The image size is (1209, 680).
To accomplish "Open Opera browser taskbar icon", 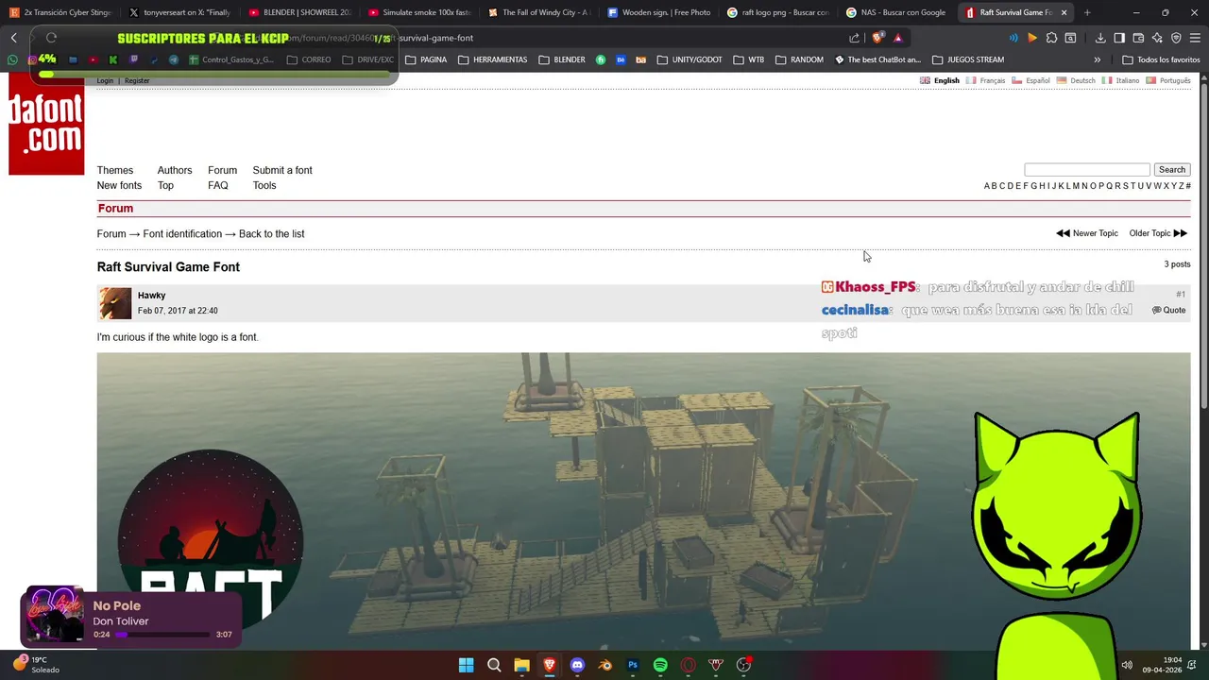I will [689, 665].
